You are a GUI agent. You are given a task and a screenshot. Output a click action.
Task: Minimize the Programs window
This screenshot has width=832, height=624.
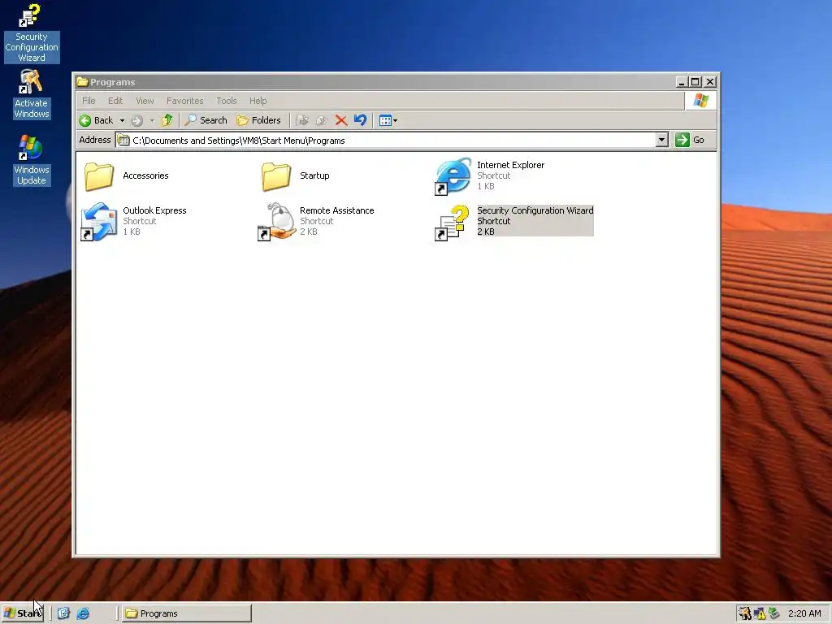coord(682,82)
